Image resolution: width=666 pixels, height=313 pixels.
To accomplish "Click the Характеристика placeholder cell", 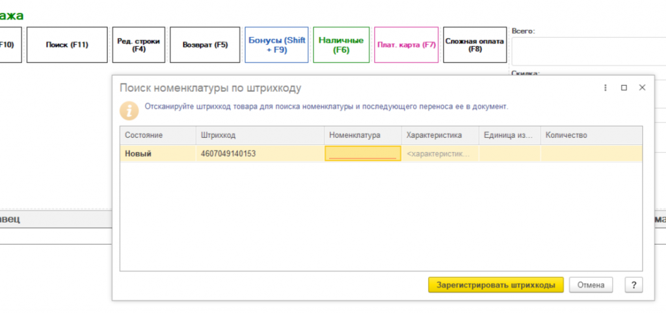I will click(x=440, y=154).
